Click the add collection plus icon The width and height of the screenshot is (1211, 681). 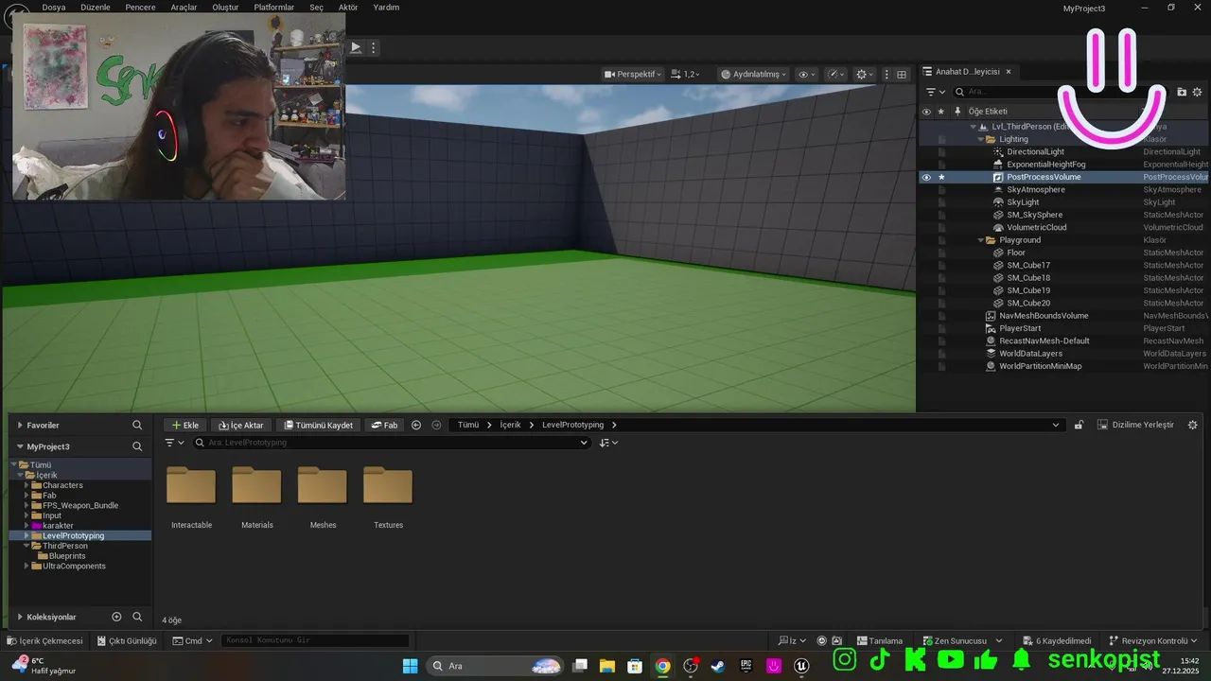[116, 617]
